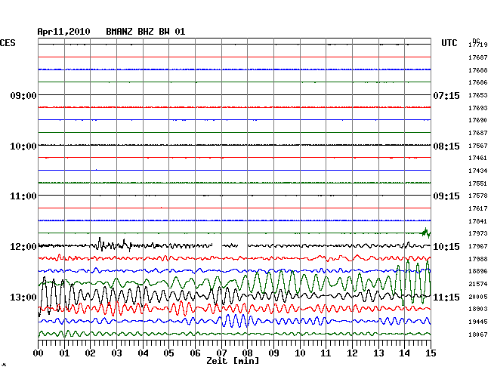Select the DC value "17461"

[x=478, y=158]
